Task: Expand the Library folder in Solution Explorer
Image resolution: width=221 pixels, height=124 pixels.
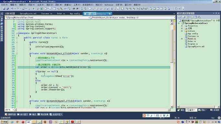Action: 182,31
